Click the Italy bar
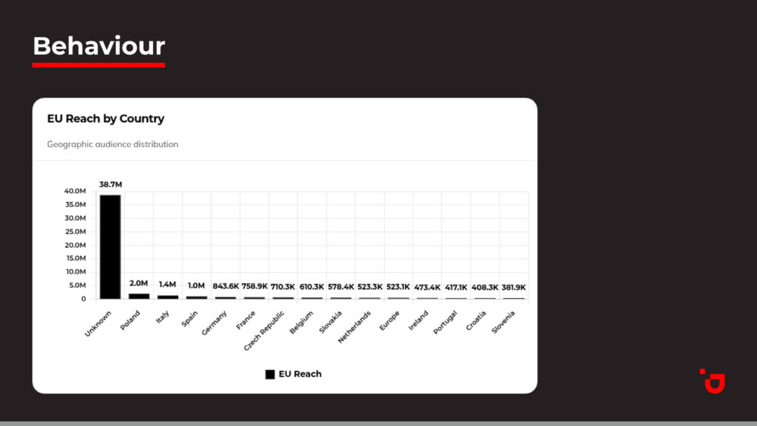Image resolution: width=757 pixels, height=426 pixels. (168, 297)
